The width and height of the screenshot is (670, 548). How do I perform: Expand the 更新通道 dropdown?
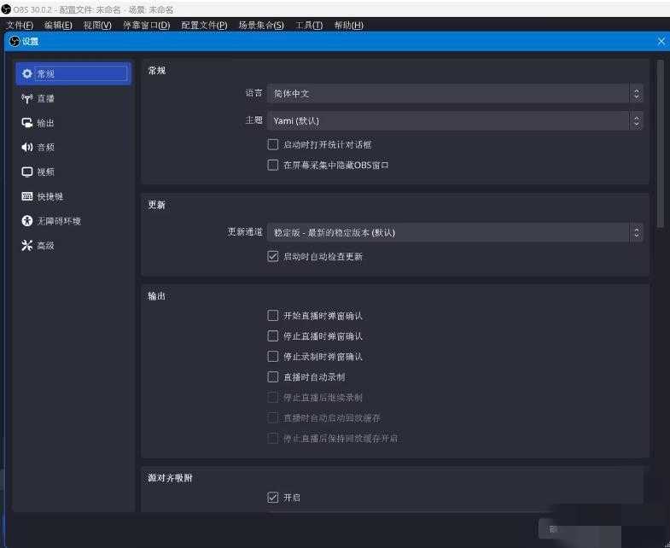[455, 232]
